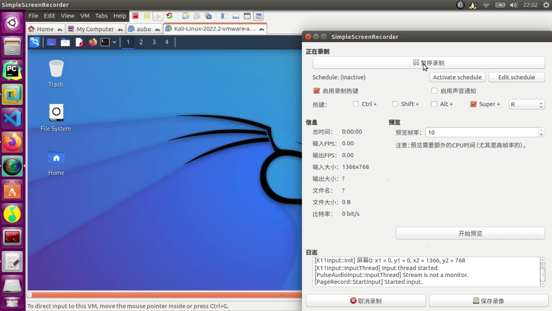Switch to Kali workspace 2
Viewport: 552px width, 311px height.
click(x=141, y=42)
